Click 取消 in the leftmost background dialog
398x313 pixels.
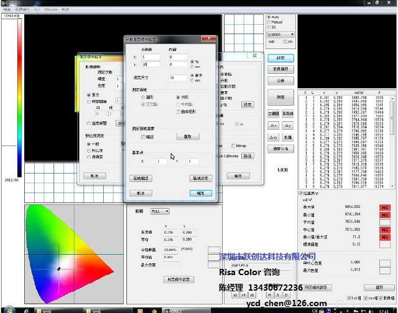[x=95, y=176]
